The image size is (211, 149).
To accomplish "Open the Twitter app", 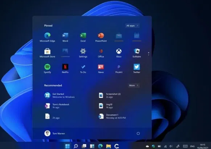I will click(137, 69).
